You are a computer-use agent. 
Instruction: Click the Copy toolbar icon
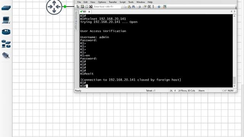point(125,7)
